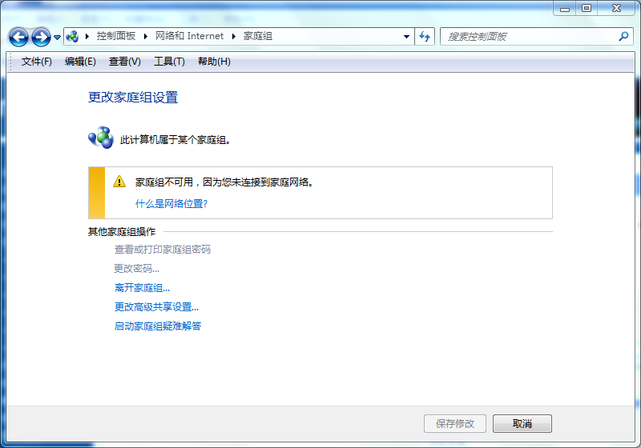Click the 取消 button
The height and width of the screenshot is (448, 641).
coord(522,423)
